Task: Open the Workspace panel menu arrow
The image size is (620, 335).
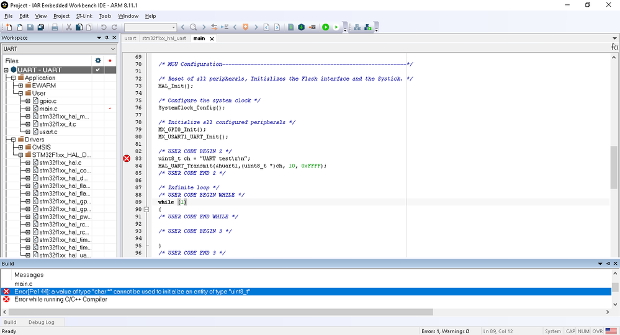Action: pyautogui.click(x=99, y=37)
